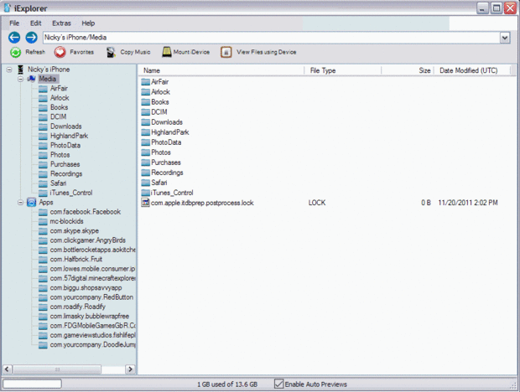520x392 pixels.
Task: Select com.Halfbrick.Fruit in the tree
Action: (76, 260)
